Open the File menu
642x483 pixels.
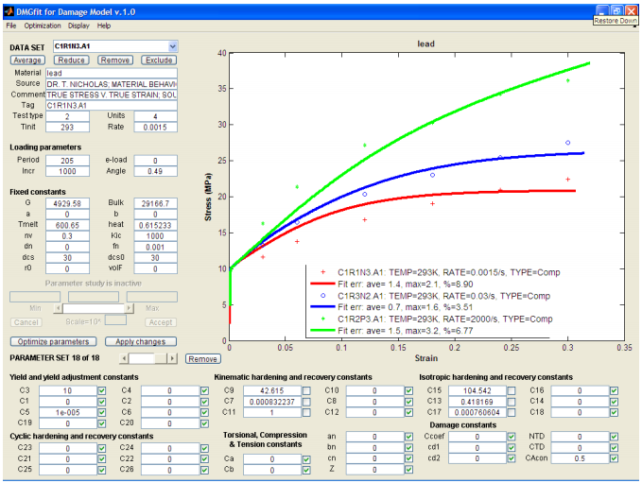(x=10, y=26)
